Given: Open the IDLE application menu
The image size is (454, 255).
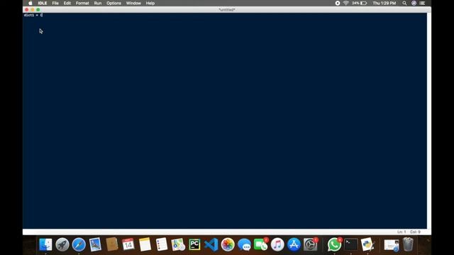Looking at the screenshot, I should (x=43, y=3).
